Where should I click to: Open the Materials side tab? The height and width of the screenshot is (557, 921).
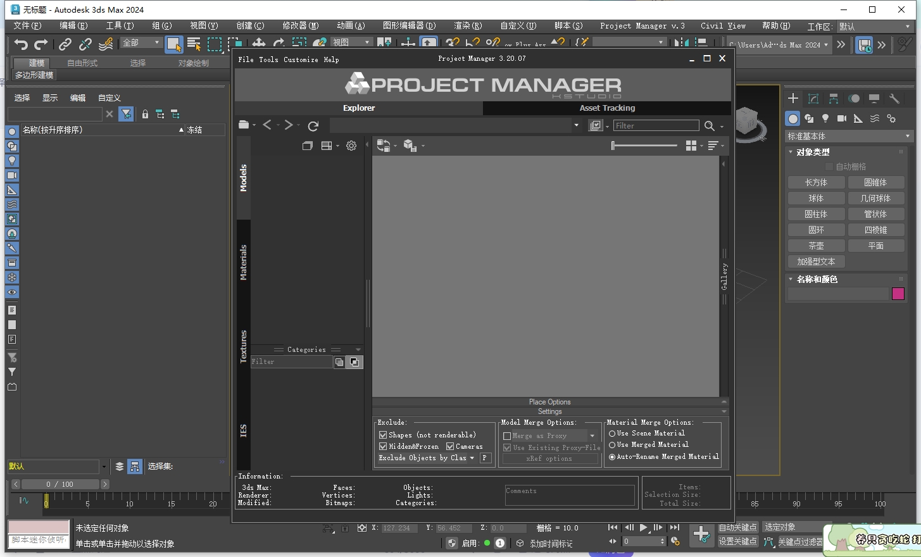click(x=244, y=263)
